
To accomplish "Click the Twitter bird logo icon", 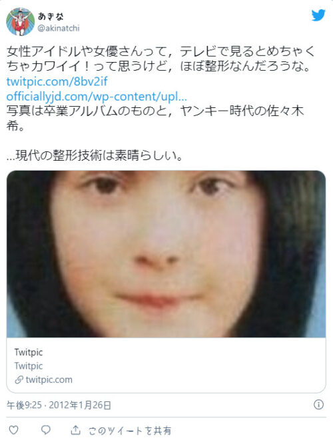I will [318, 15].
